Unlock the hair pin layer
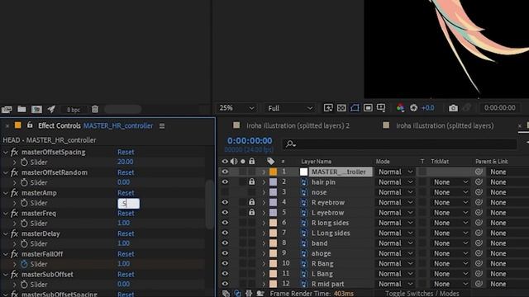Image resolution: width=529 pixels, height=297 pixels. click(x=251, y=181)
